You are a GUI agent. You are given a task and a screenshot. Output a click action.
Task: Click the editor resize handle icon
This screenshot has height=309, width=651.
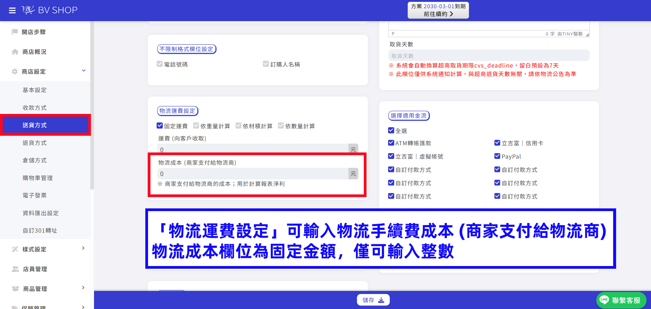(587, 34)
